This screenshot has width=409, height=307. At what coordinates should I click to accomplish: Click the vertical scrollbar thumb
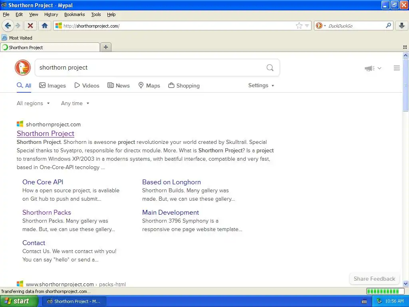(405, 85)
